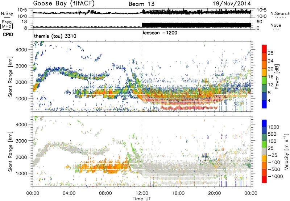Screen dimensions: 290x201
Task: Click the '4' tick on the Power scale
Action: click(269, 100)
